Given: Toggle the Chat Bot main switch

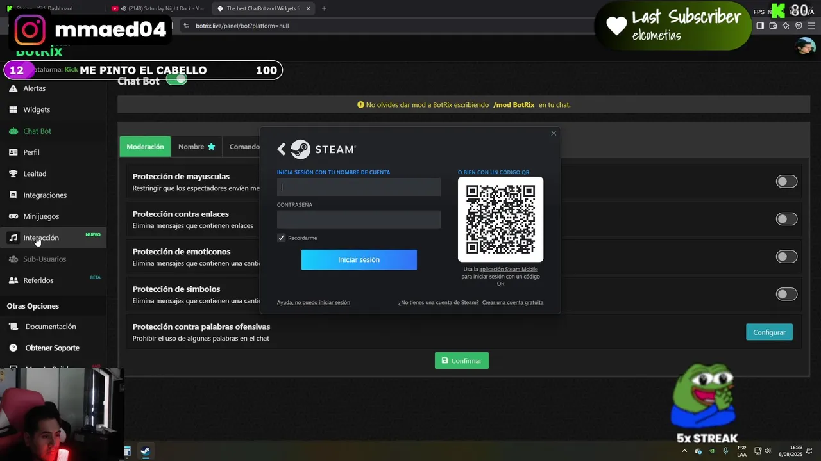Looking at the screenshot, I should 176,79.
